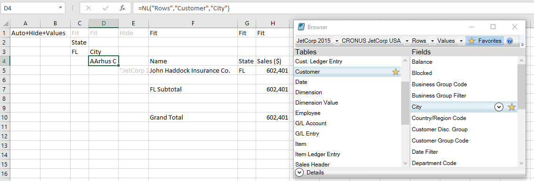Screen dimensions: 534x181
Task: Toggle the Customer table favorite star
Action: coord(396,72)
